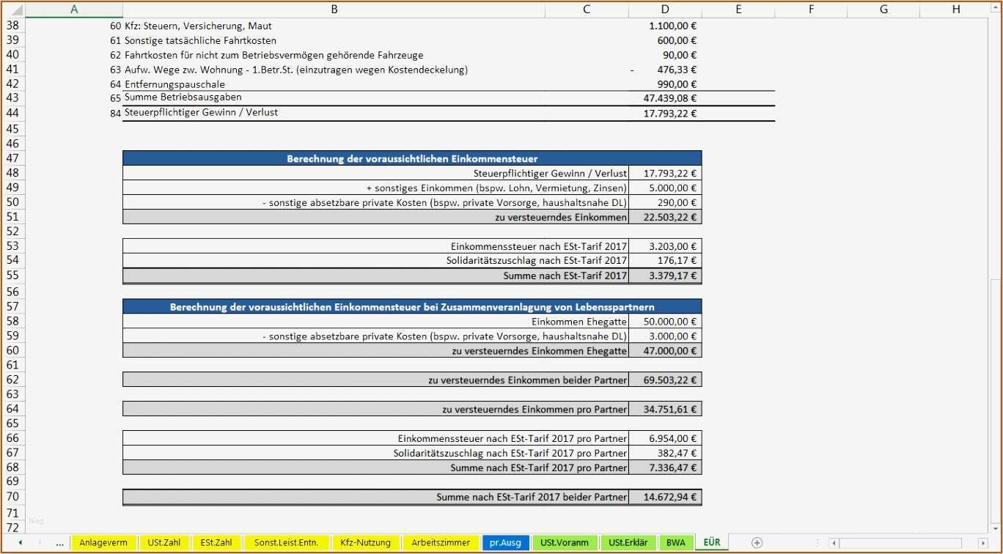
Task: Click the 3.203,00 € income tax cell
Action: pyautogui.click(x=665, y=246)
